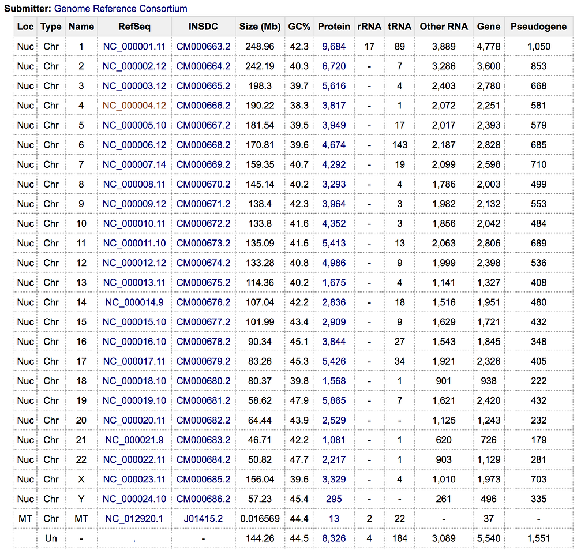Open RefSeq link NC_000021.9

[x=134, y=440]
